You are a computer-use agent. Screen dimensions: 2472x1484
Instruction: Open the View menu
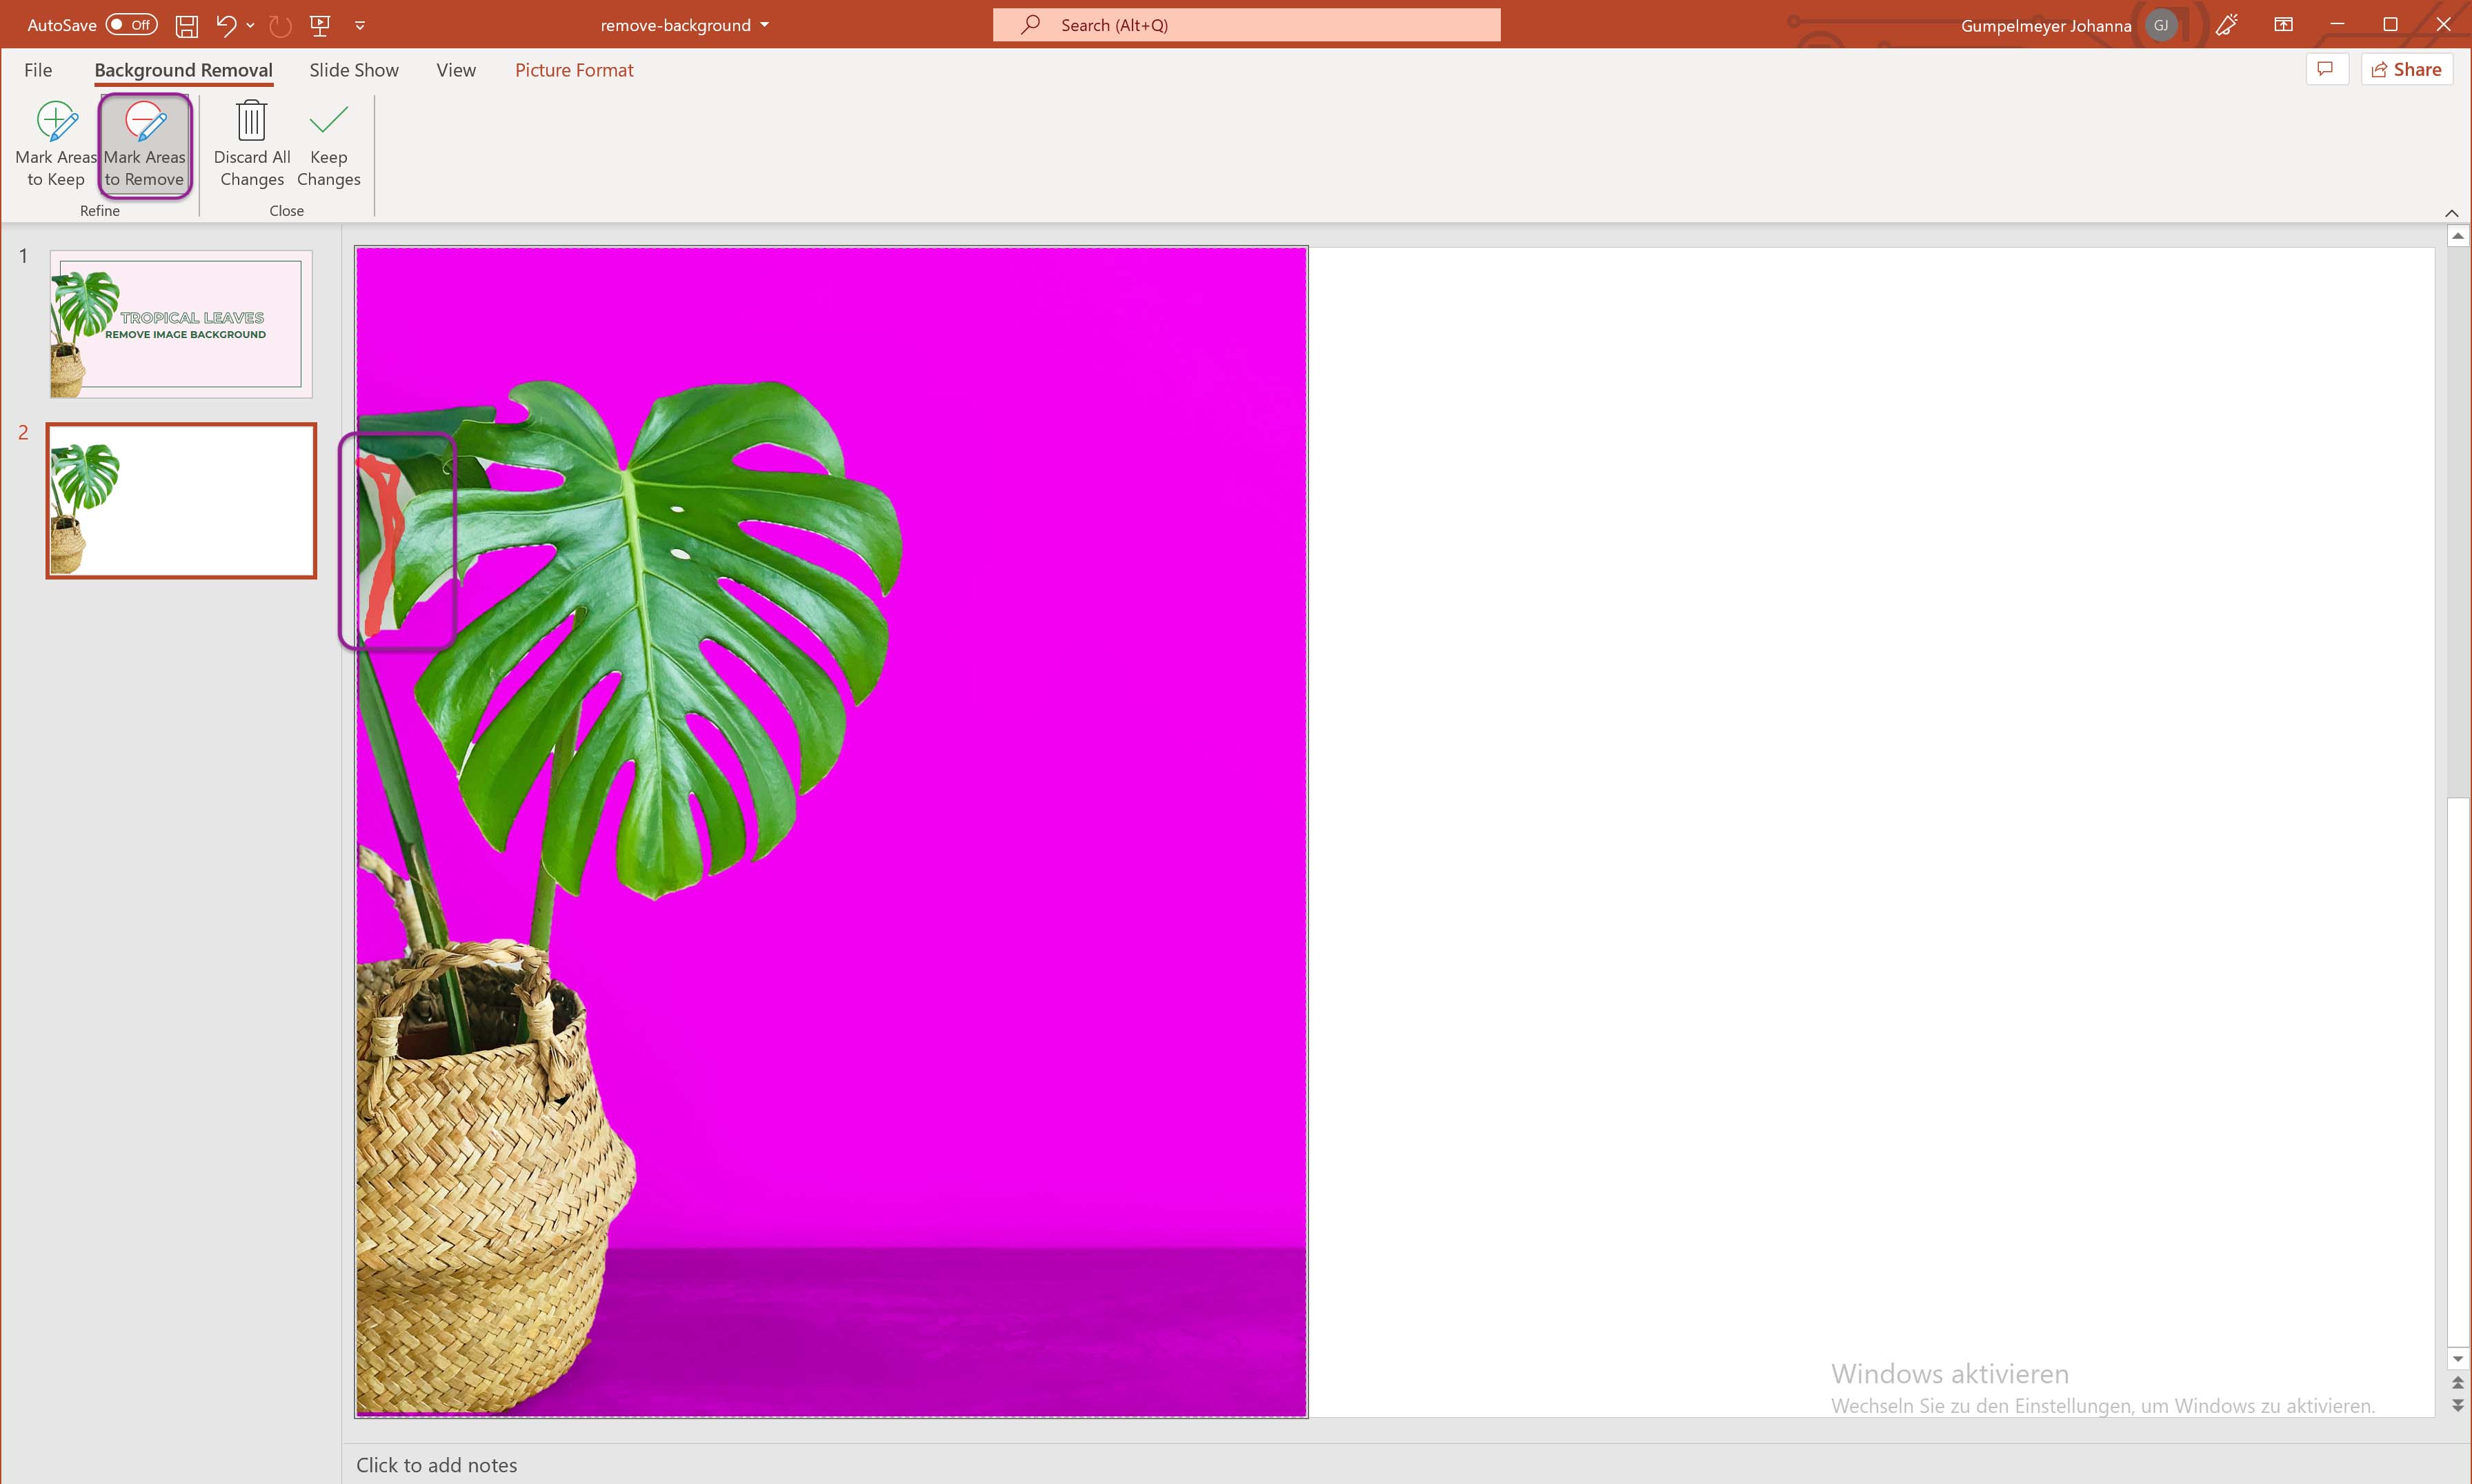455,70
